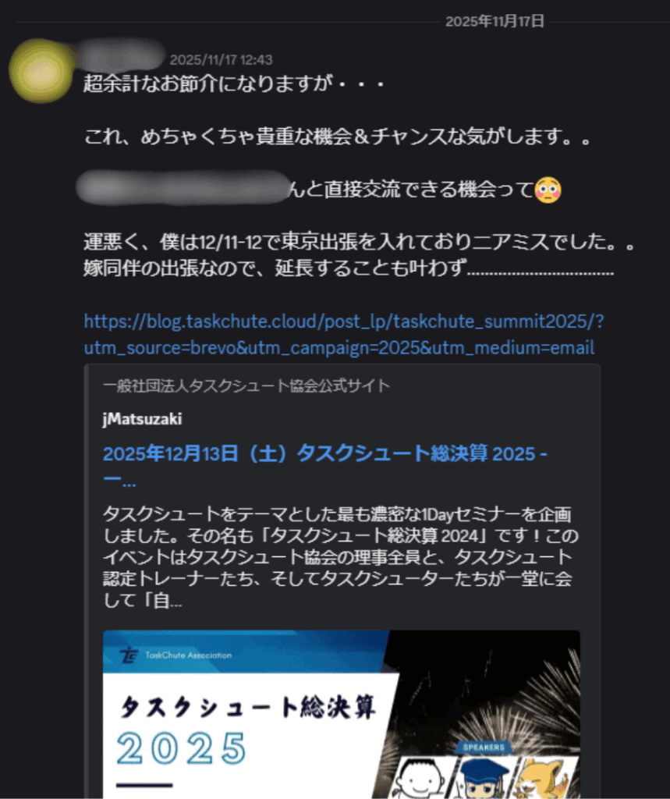Screen dimensions: 670x799
Task: Click the jMatsuzaki author name in embed
Action: (142, 419)
